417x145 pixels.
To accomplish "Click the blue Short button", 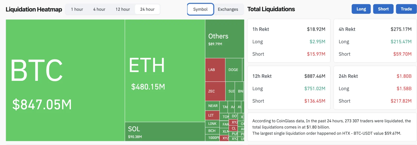I will [x=383, y=9].
